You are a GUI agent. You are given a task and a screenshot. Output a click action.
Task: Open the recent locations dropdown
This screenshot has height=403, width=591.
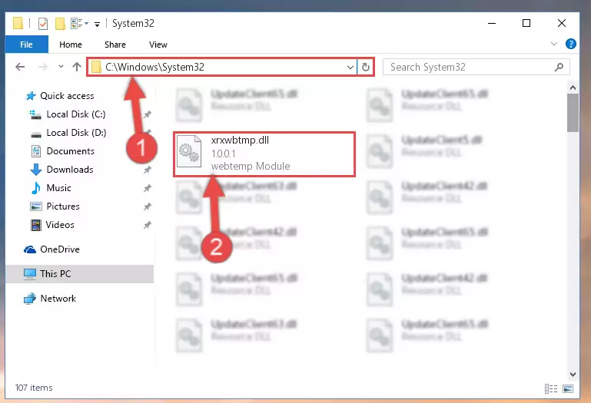coord(61,67)
